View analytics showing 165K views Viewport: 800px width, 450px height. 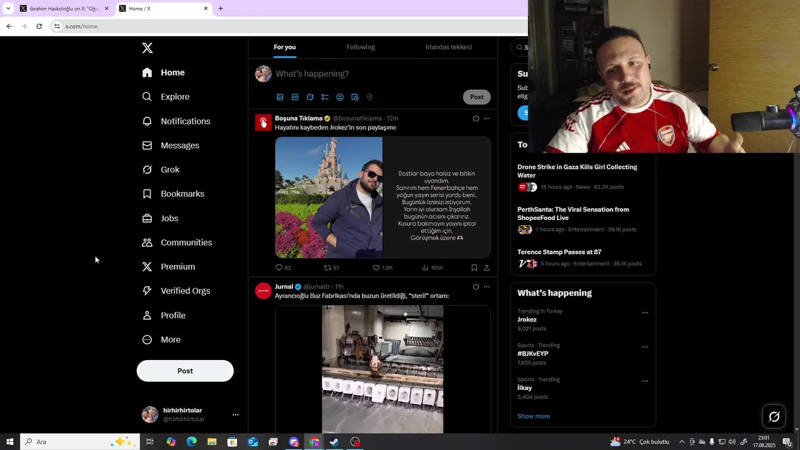(x=432, y=267)
